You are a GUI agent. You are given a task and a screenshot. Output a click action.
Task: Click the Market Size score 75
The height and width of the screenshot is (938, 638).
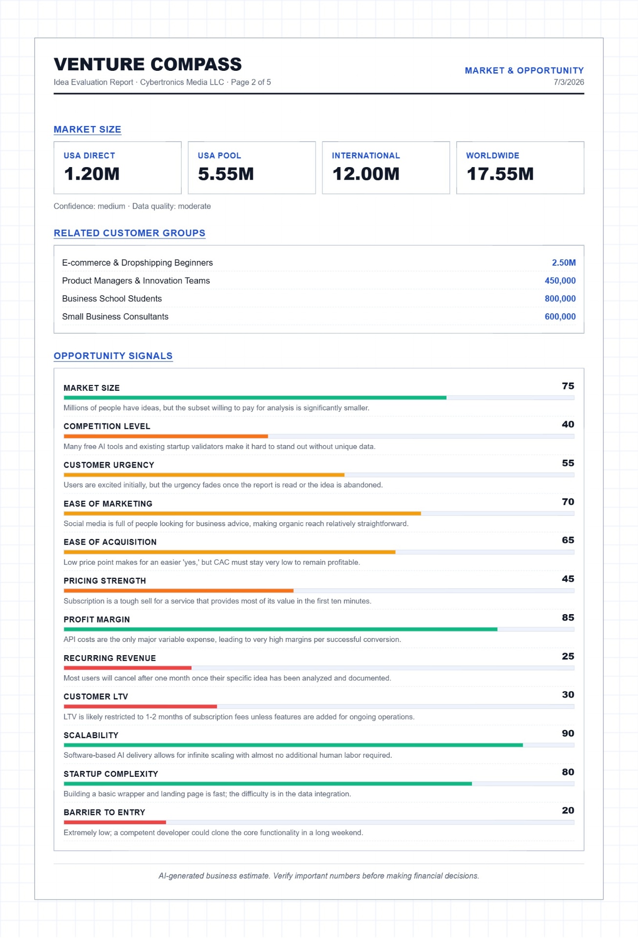(x=568, y=386)
